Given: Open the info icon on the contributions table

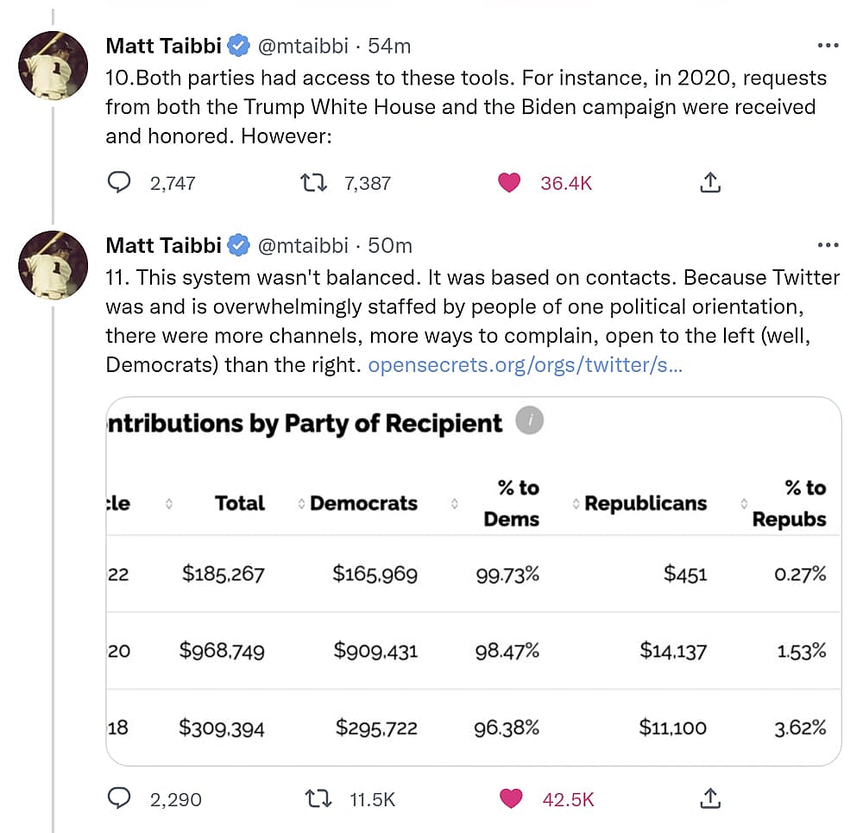Looking at the screenshot, I should [x=531, y=421].
